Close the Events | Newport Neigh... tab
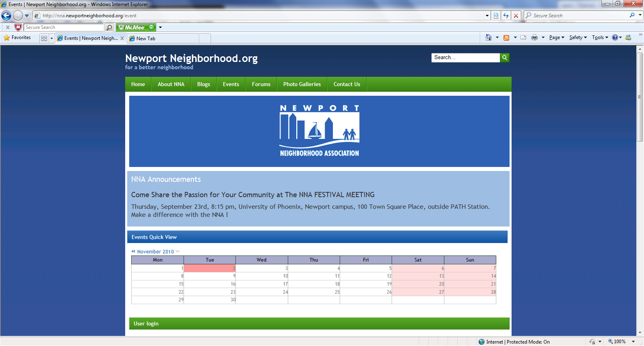This screenshot has width=644, height=346. [122, 38]
